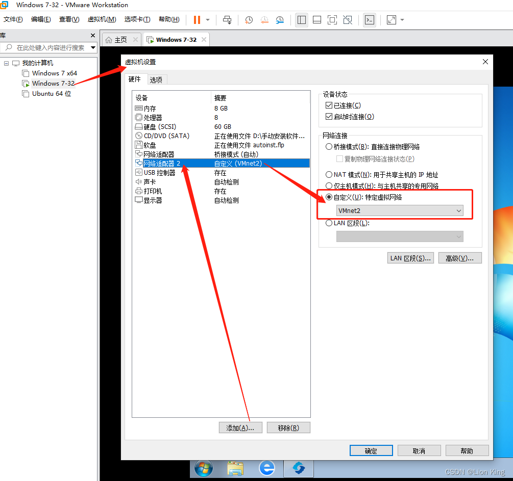
Task: Confirm settings with the 确定 button
Action: [x=371, y=450]
